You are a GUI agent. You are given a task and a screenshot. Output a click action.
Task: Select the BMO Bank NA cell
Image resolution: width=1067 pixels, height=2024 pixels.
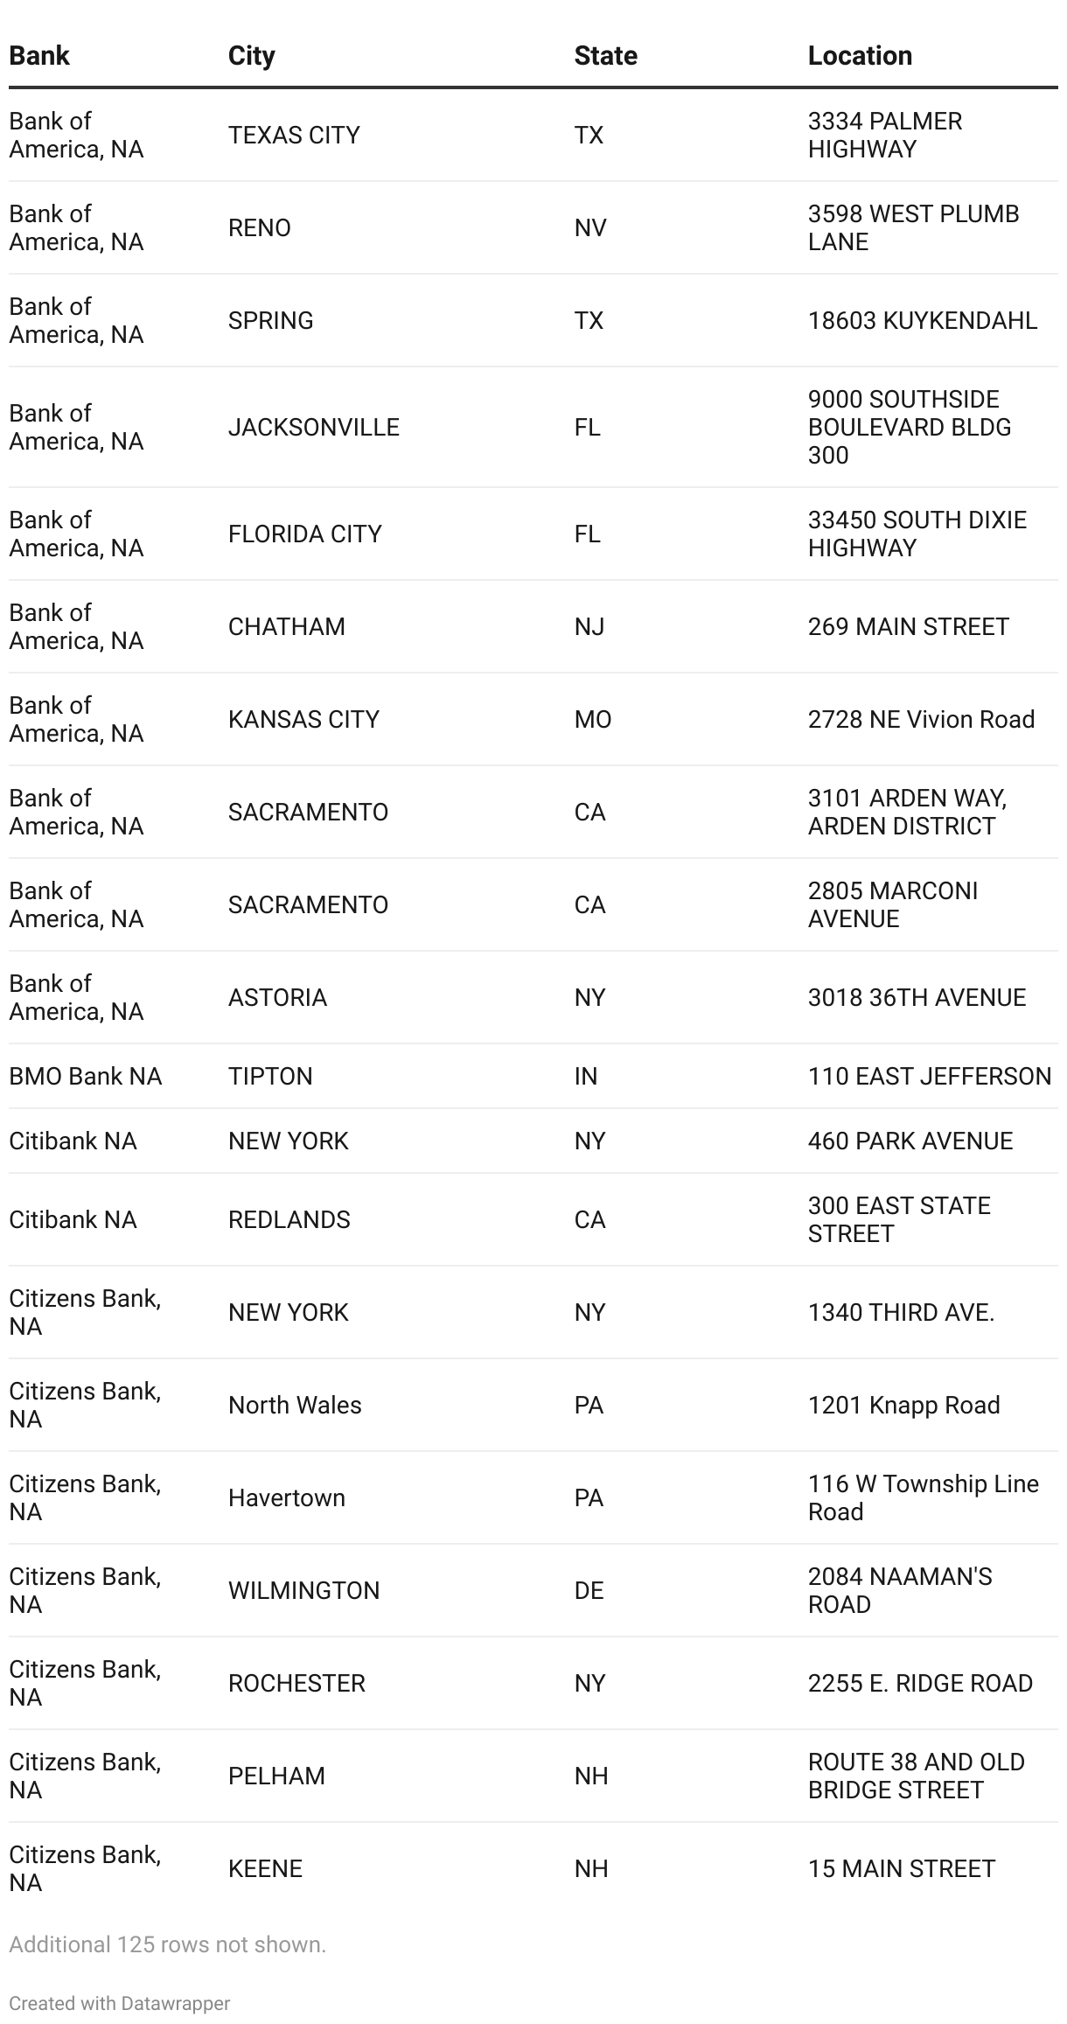point(86,1076)
